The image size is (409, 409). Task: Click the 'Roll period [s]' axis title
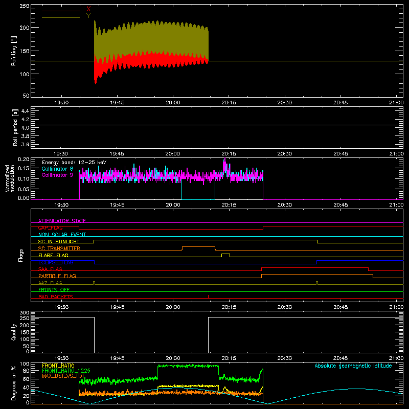tap(15, 127)
